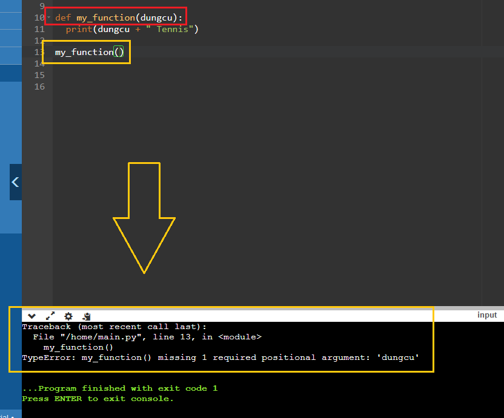
Task: Switch to the input tab
Action: [x=487, y=315]
